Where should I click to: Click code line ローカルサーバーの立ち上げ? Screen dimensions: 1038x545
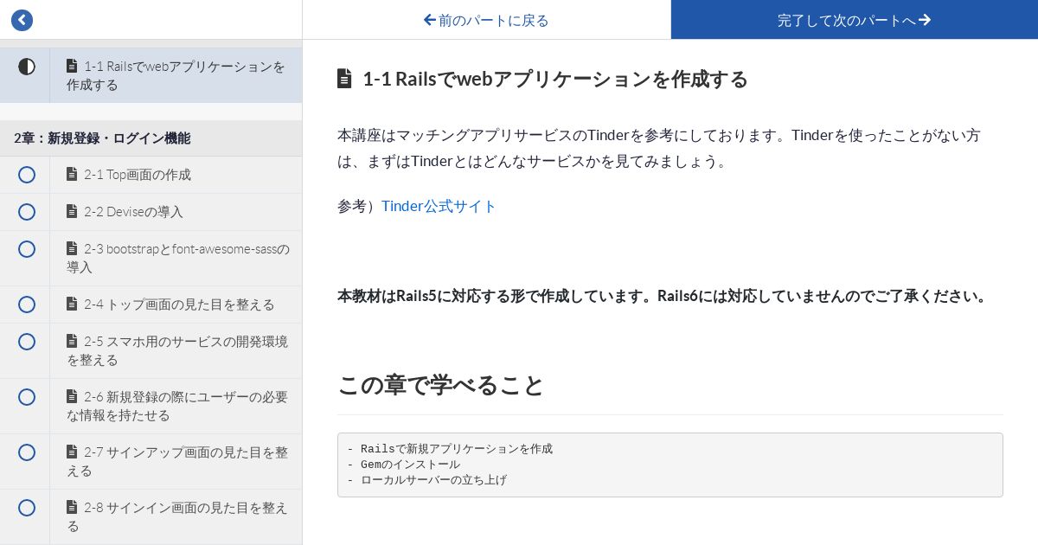[433, 480]
